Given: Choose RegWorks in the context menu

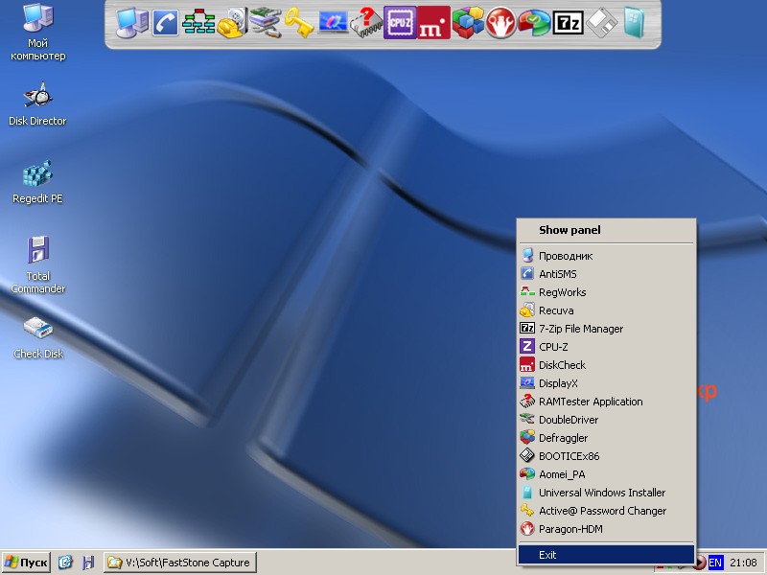Looking at the screenshot, I should (x=606, y=292).
